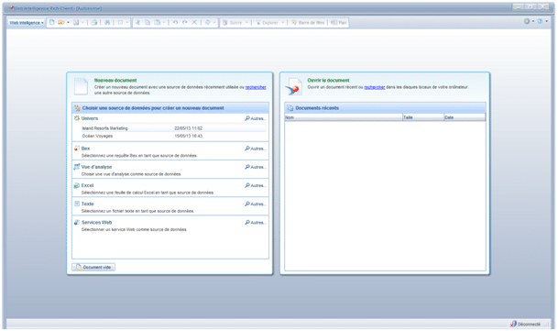Sort recent documents by Taille column

point(423,117)
